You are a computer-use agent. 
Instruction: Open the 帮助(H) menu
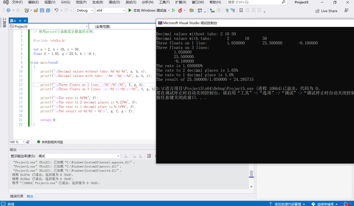[215, 2]
